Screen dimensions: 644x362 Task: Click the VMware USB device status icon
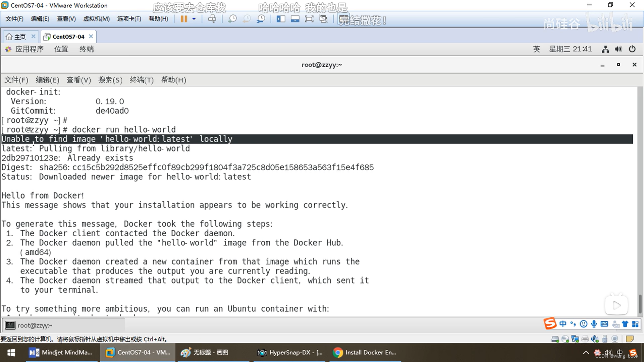point(605,339)
